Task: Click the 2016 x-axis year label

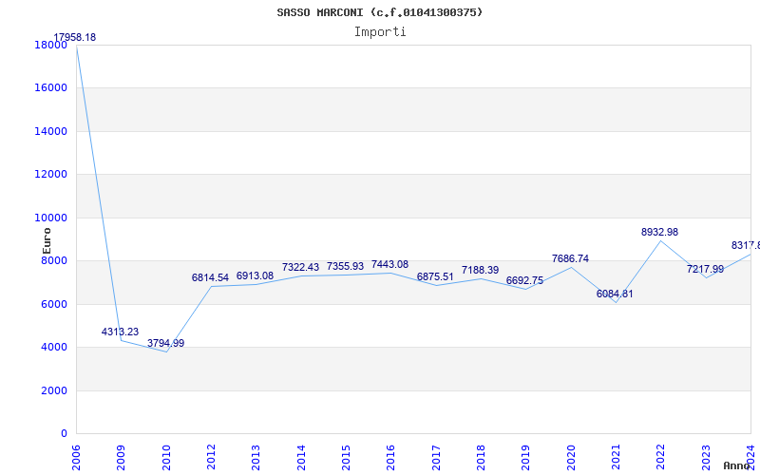Action: (391, 458)
